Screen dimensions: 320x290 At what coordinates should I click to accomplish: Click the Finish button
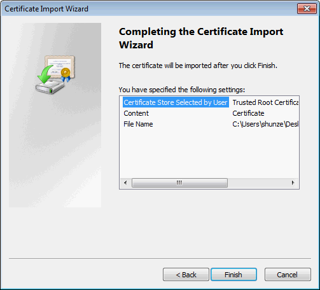click(233, 275)
